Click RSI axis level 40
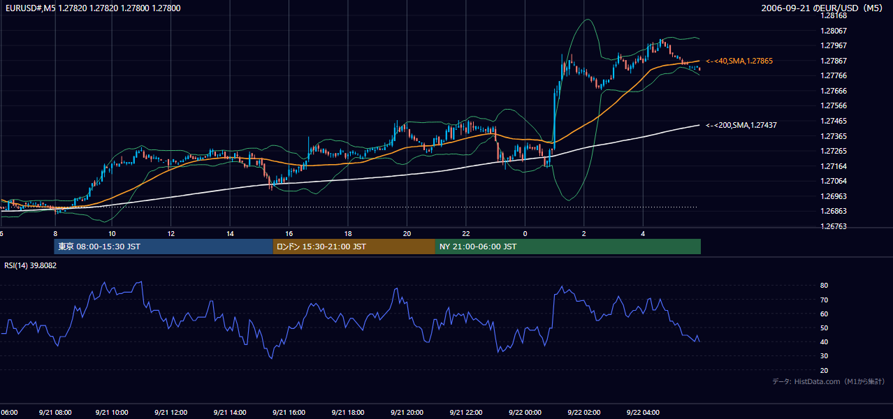This screenshot has height=419, width=893. [x=825, y=342]
